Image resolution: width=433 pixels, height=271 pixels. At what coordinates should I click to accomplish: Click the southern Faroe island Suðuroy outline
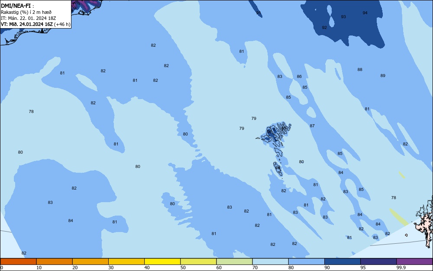coord(278,169)
